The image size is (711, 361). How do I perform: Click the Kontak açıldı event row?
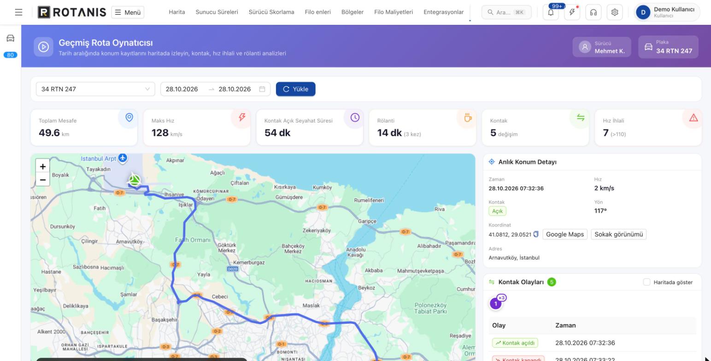[x=592, y=343]
